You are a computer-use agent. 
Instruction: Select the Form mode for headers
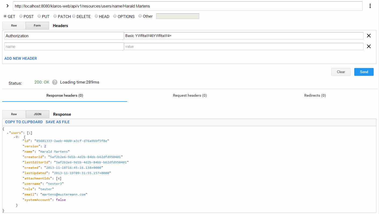[37, 25]
